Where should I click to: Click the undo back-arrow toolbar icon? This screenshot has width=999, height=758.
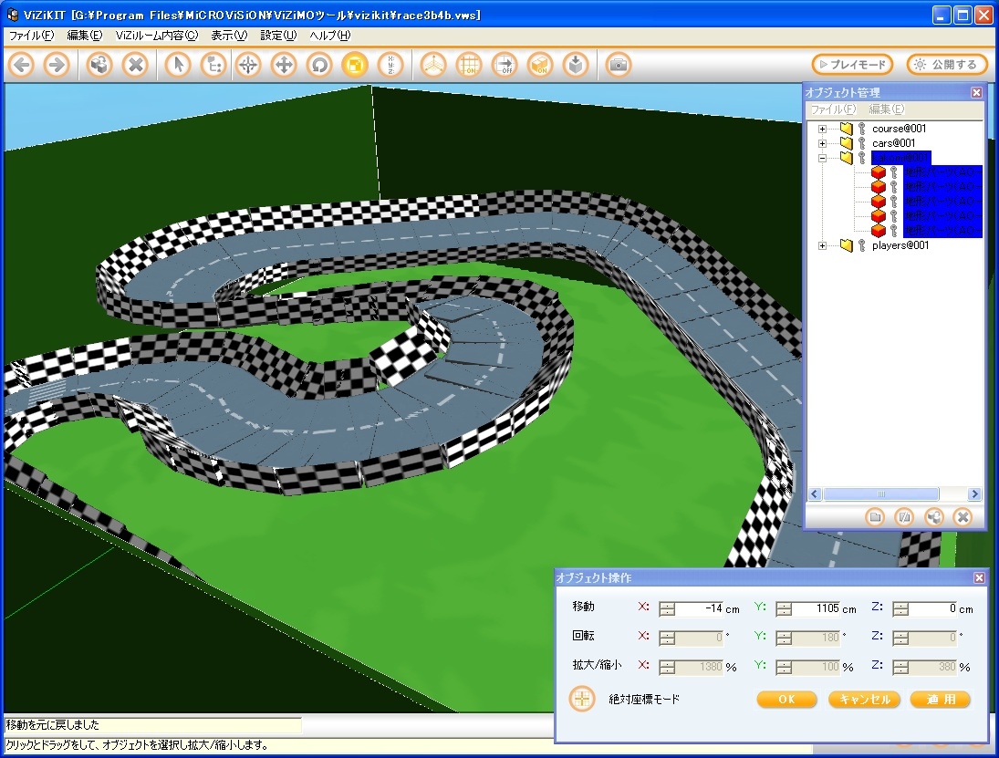tap(22, 65)
